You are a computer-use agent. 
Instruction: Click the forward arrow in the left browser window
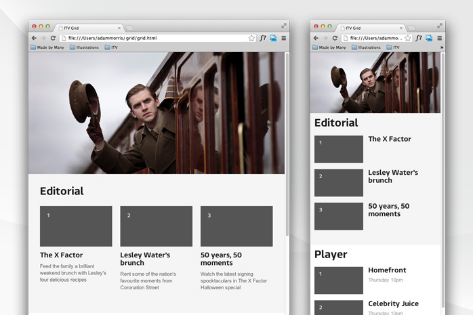(43, 38)
